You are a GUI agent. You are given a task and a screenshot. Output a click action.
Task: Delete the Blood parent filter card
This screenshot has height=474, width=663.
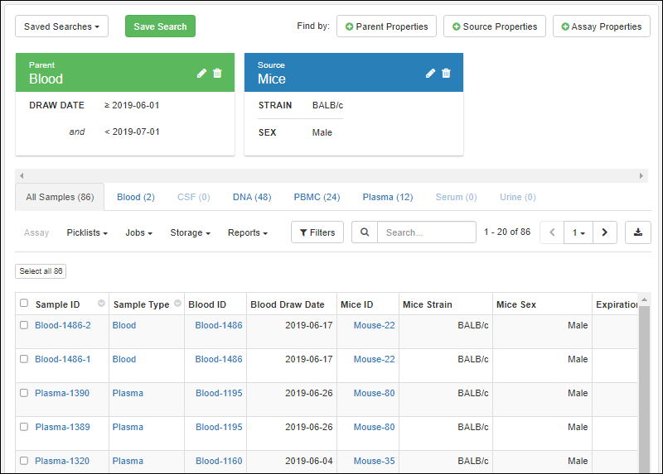(218, 73)
